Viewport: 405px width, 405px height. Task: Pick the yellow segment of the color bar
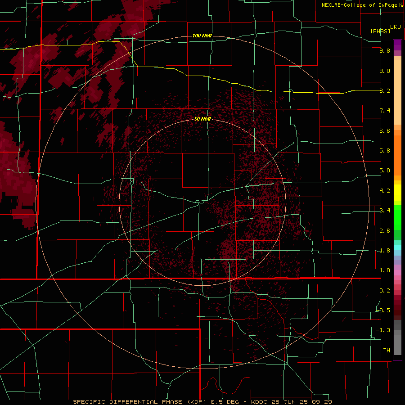(x=397, y=193)
